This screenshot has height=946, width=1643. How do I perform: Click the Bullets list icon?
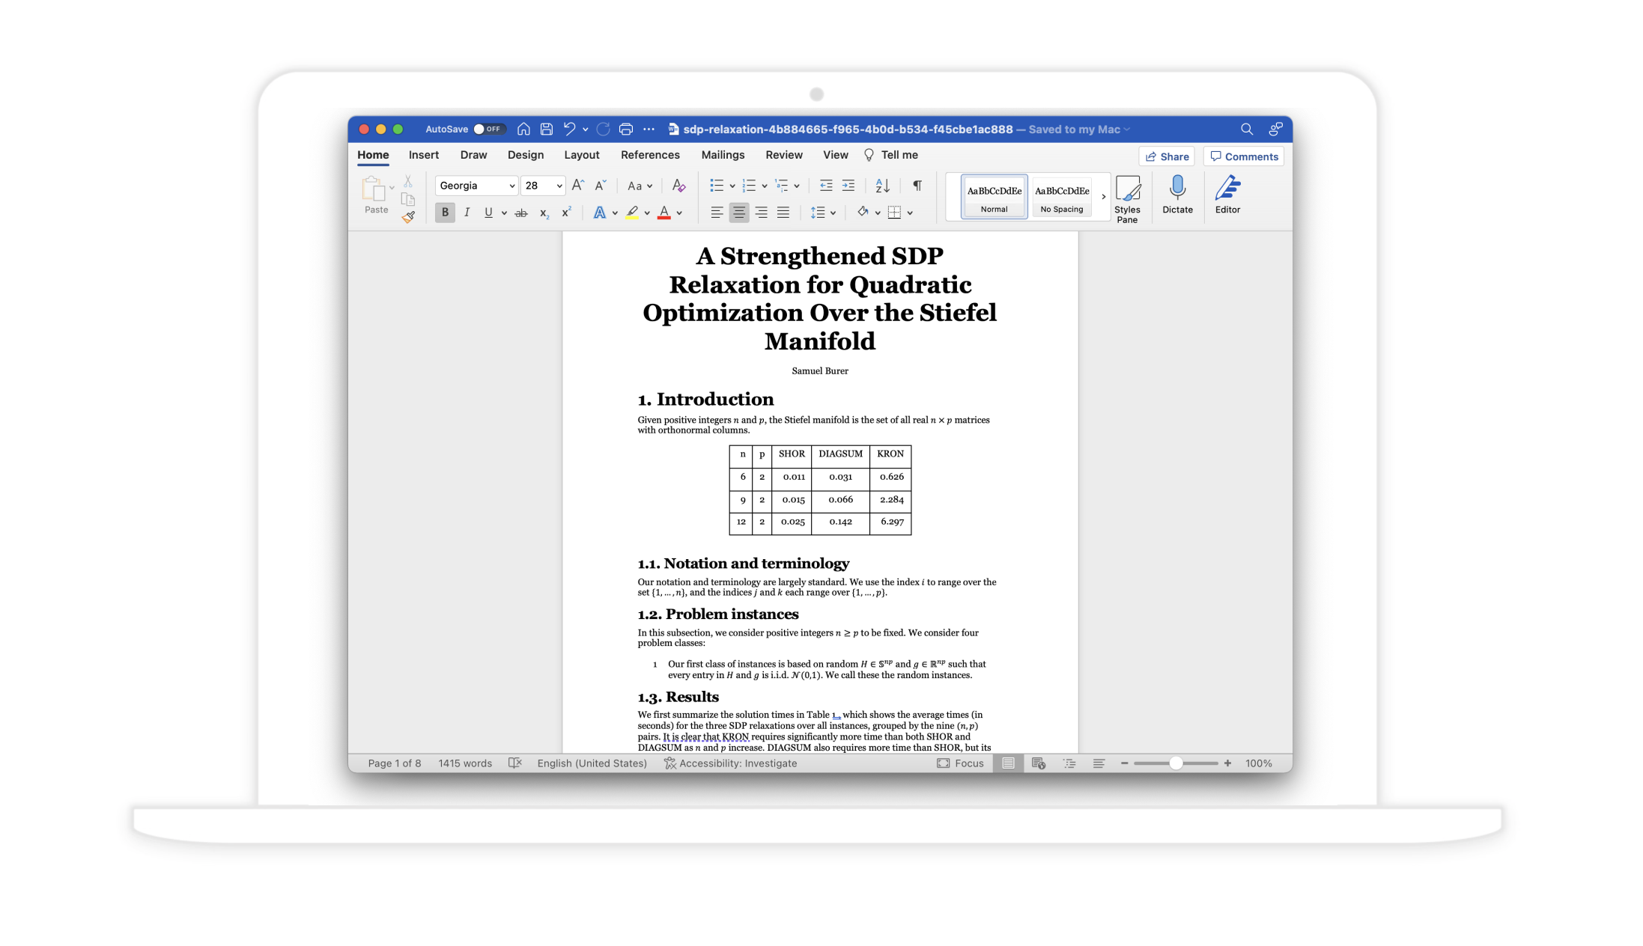715,186
